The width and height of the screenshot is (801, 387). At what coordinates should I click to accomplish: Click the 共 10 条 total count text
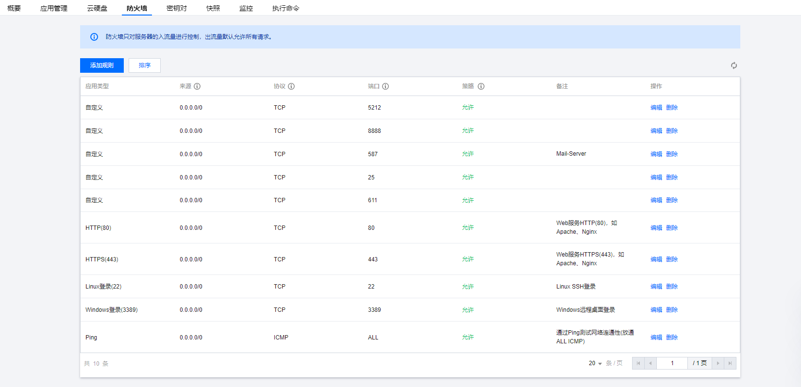[96, 364]
